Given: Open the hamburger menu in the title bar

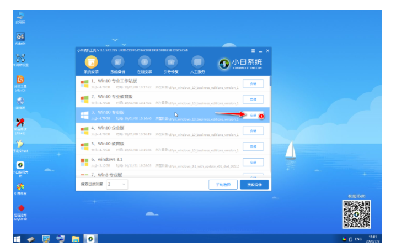Looking at the screenshot, I should click(253, 51).
